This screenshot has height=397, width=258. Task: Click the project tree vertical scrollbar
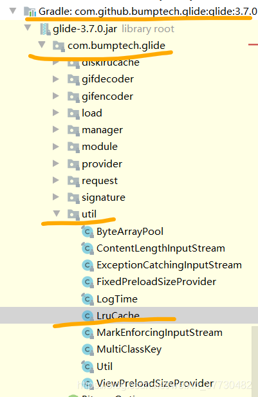(254, 362)
